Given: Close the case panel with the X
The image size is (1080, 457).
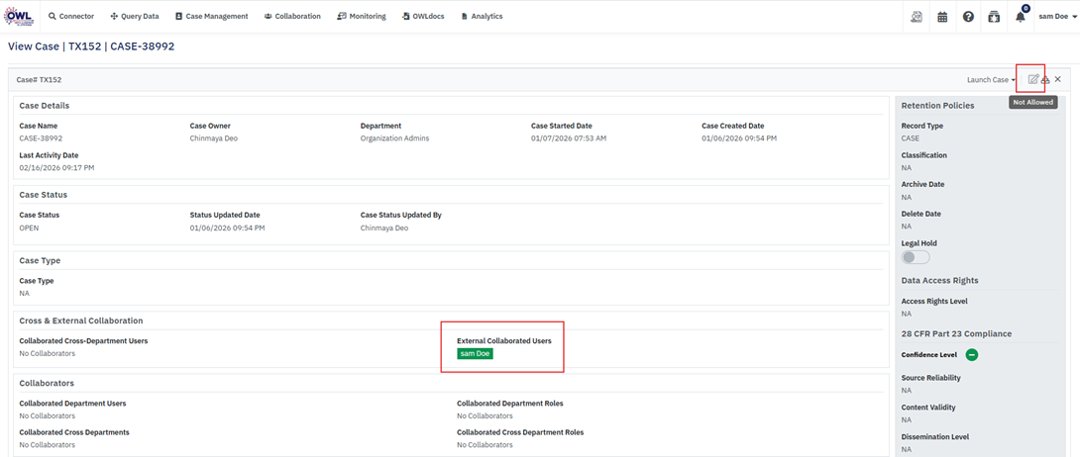Looking at the screenshot, I should tap(1058, 79).
